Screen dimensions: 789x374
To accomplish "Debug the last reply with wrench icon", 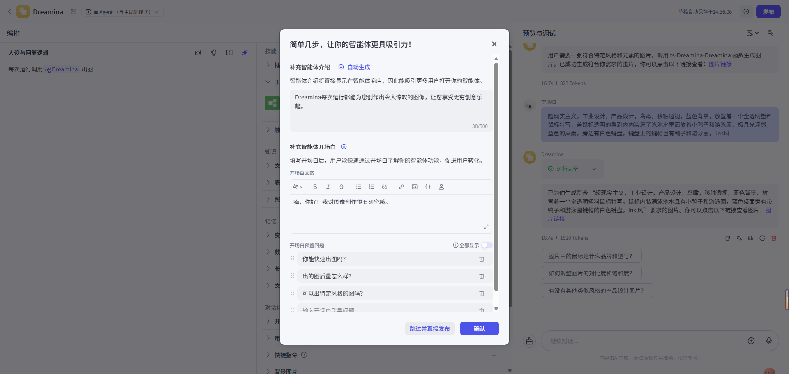I will 739,238.
